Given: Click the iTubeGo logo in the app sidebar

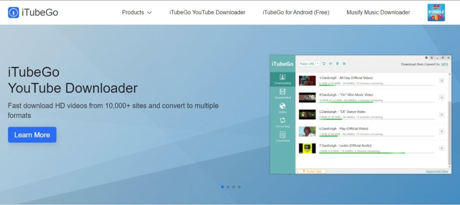Looking at the screenshot, I should click(x=283, y=64).
